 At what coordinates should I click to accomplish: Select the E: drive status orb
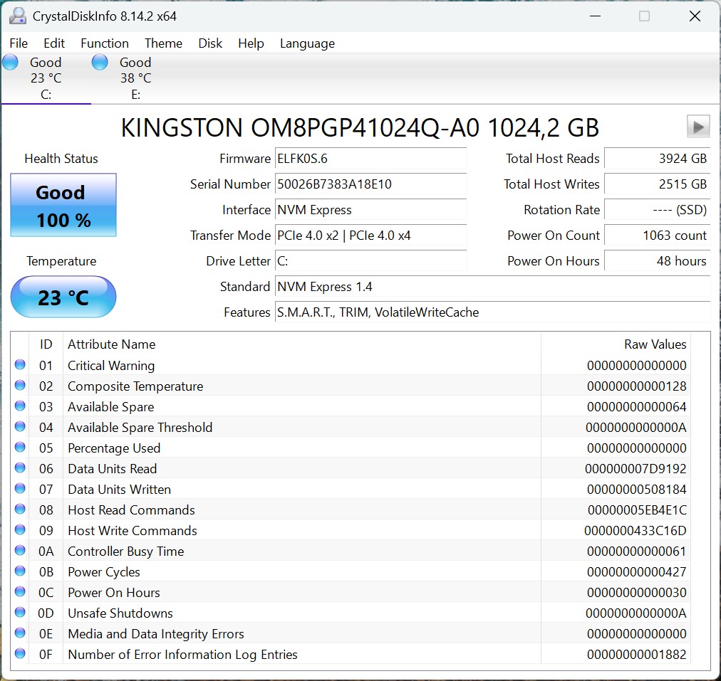[x=100, y=62]
